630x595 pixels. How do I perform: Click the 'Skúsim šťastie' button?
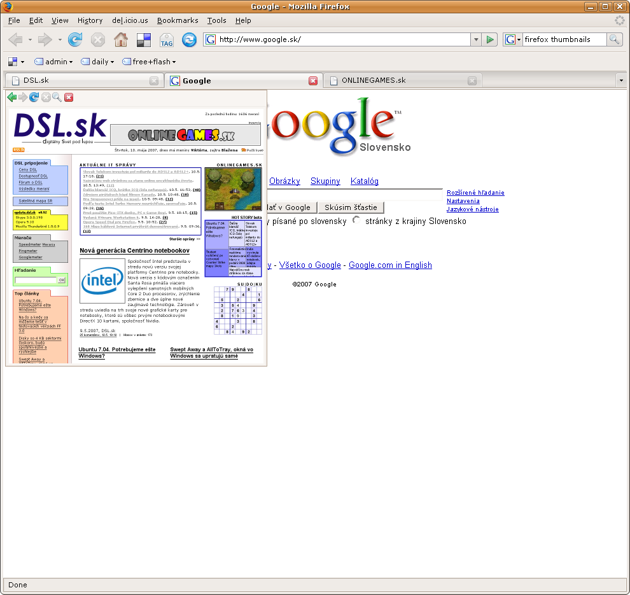(351, 207)
